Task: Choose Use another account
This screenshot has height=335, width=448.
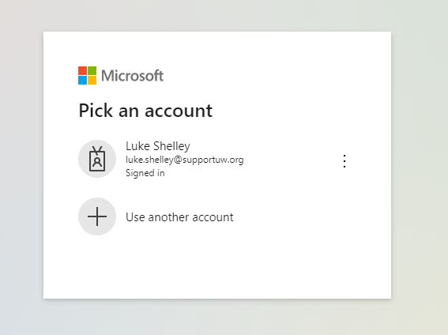Action: (179, 217)
